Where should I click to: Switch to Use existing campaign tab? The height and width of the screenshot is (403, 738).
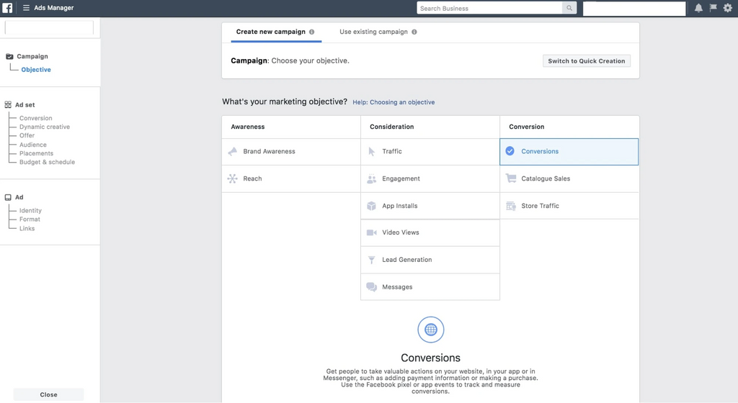click(x=373, y=32)
